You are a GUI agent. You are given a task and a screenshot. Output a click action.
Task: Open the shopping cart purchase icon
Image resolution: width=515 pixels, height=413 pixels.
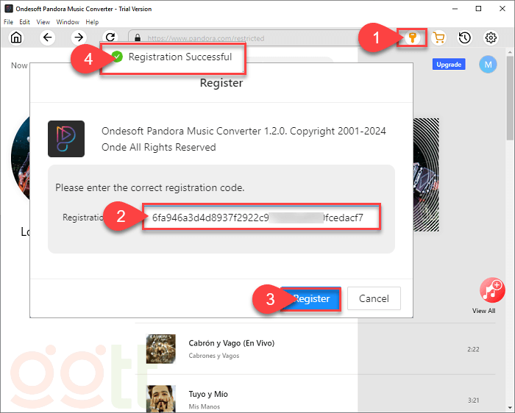point(439,38)
